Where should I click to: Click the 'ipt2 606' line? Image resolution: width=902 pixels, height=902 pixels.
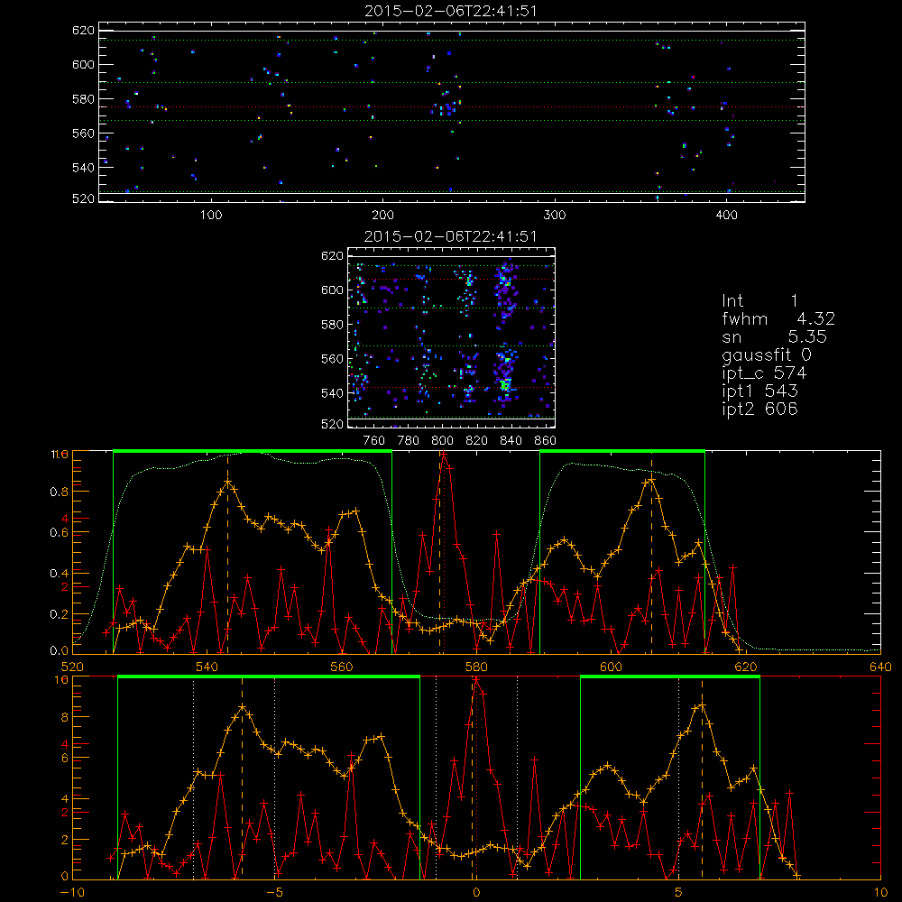759,409
